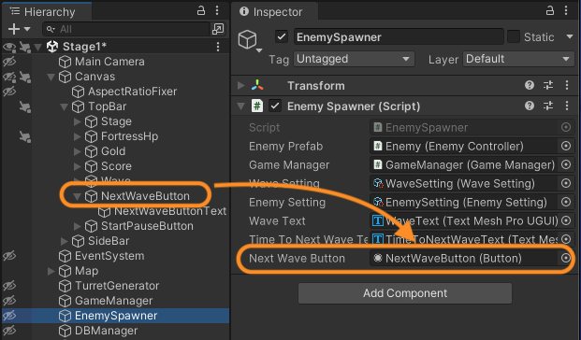
Task: Toggle TurretGenerator visibility eye
Action: click(x=9, y=286)
